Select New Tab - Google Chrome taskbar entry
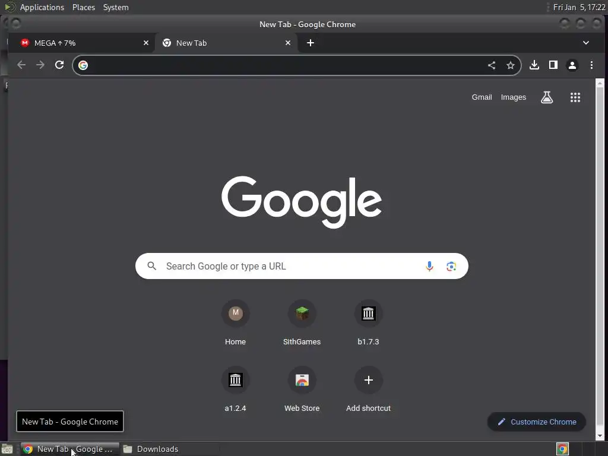Viewport: 608px width, 456px height. [70, 449]
